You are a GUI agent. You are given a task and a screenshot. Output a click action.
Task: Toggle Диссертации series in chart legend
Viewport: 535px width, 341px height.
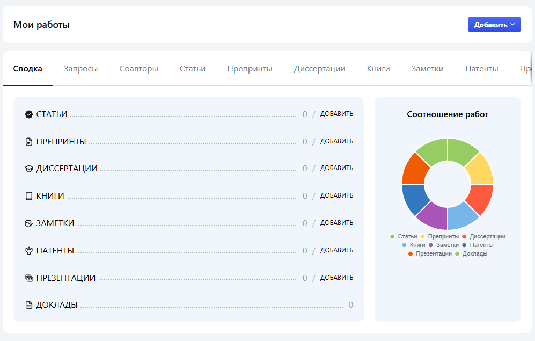483,236
